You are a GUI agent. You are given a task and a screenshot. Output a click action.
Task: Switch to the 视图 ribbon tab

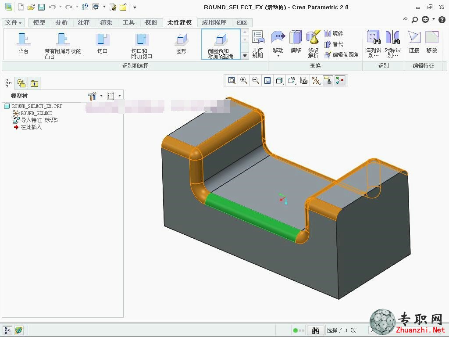coord(151,22)
